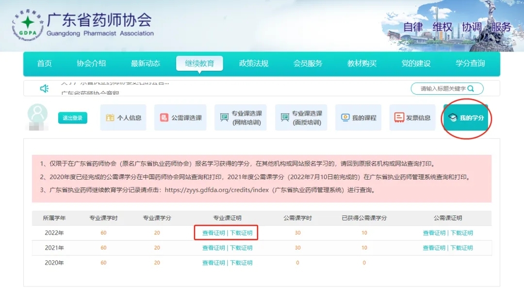
Task: Select 我的学分 my credits button
Action: 466,117
